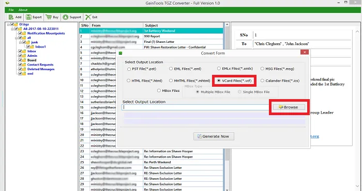The height and width of the screenshot is (191, 362).
Task: Uncheck the Contact Requests checkbox
Action: [20, 65]
